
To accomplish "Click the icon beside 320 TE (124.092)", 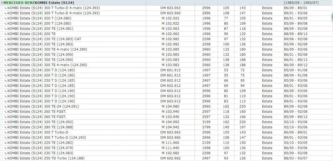I will click(5, 122).
